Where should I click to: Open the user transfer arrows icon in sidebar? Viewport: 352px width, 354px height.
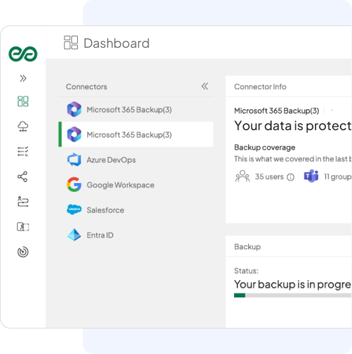(x=23, y=202)
